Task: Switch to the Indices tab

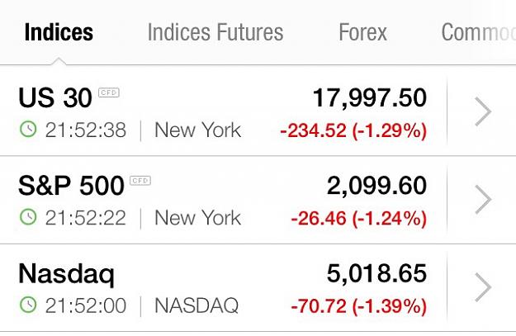Action: point(59,32)
